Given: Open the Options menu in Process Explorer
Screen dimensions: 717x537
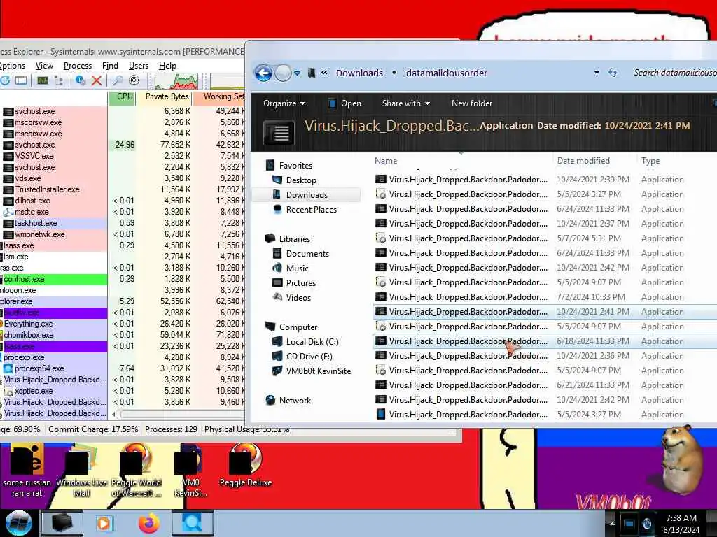Looking at the screenshot, I should 13,66.
